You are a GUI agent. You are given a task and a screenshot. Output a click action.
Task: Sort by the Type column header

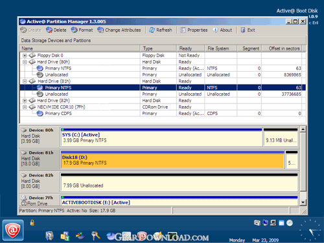[158, 48]
